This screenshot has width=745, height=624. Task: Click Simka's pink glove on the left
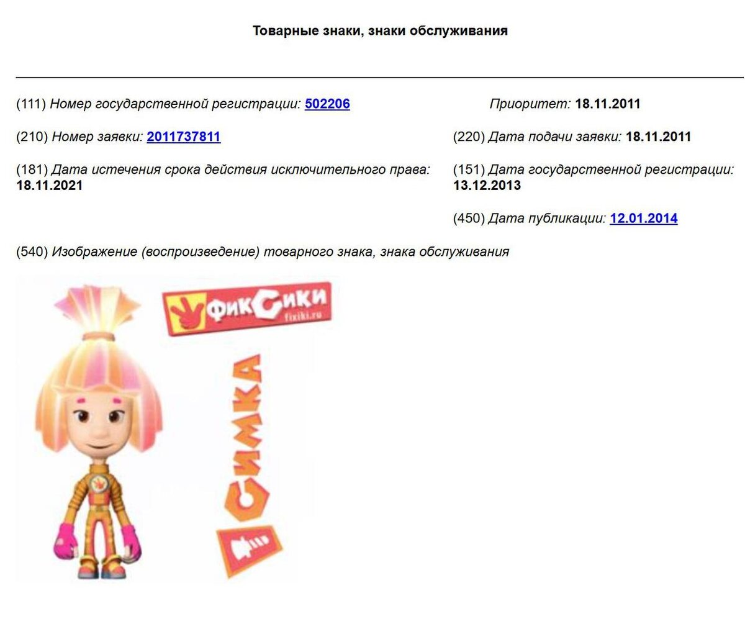[66, 540]
